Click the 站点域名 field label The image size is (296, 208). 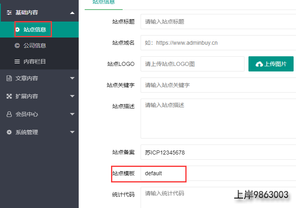(x=123, y=43)
